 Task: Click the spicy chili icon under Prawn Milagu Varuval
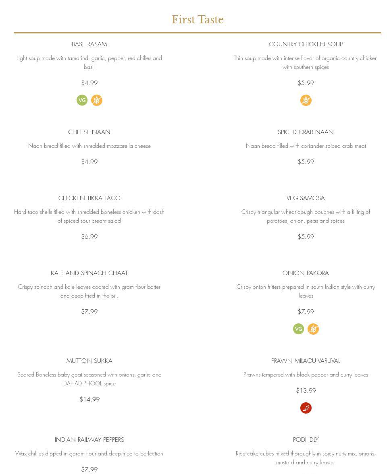(x=306, y=408)
